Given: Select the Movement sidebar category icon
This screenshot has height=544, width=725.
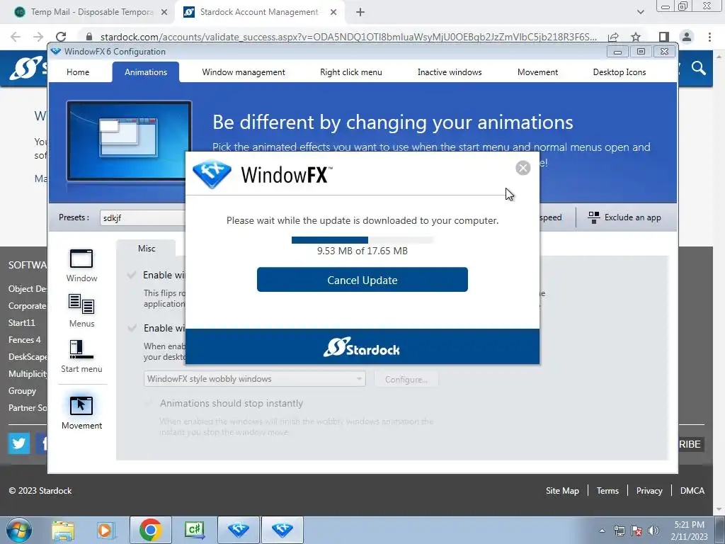Looking at the screenshot, I should coord(81,413).
